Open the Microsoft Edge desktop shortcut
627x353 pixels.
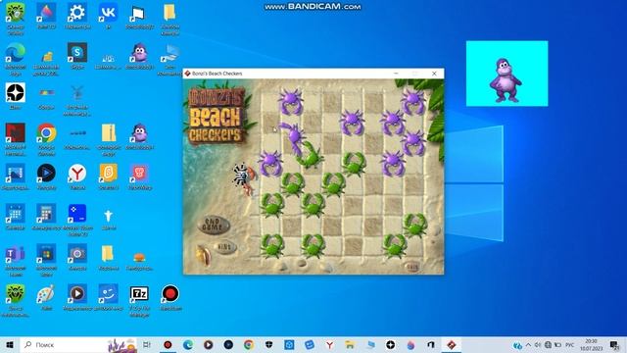pyautogui.click(x=16, y=53)
